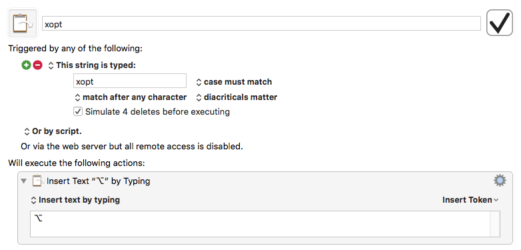521x250 pixels.
Task: Click the Insert Text action clipboard icon
Action: [x=38, y=181]
